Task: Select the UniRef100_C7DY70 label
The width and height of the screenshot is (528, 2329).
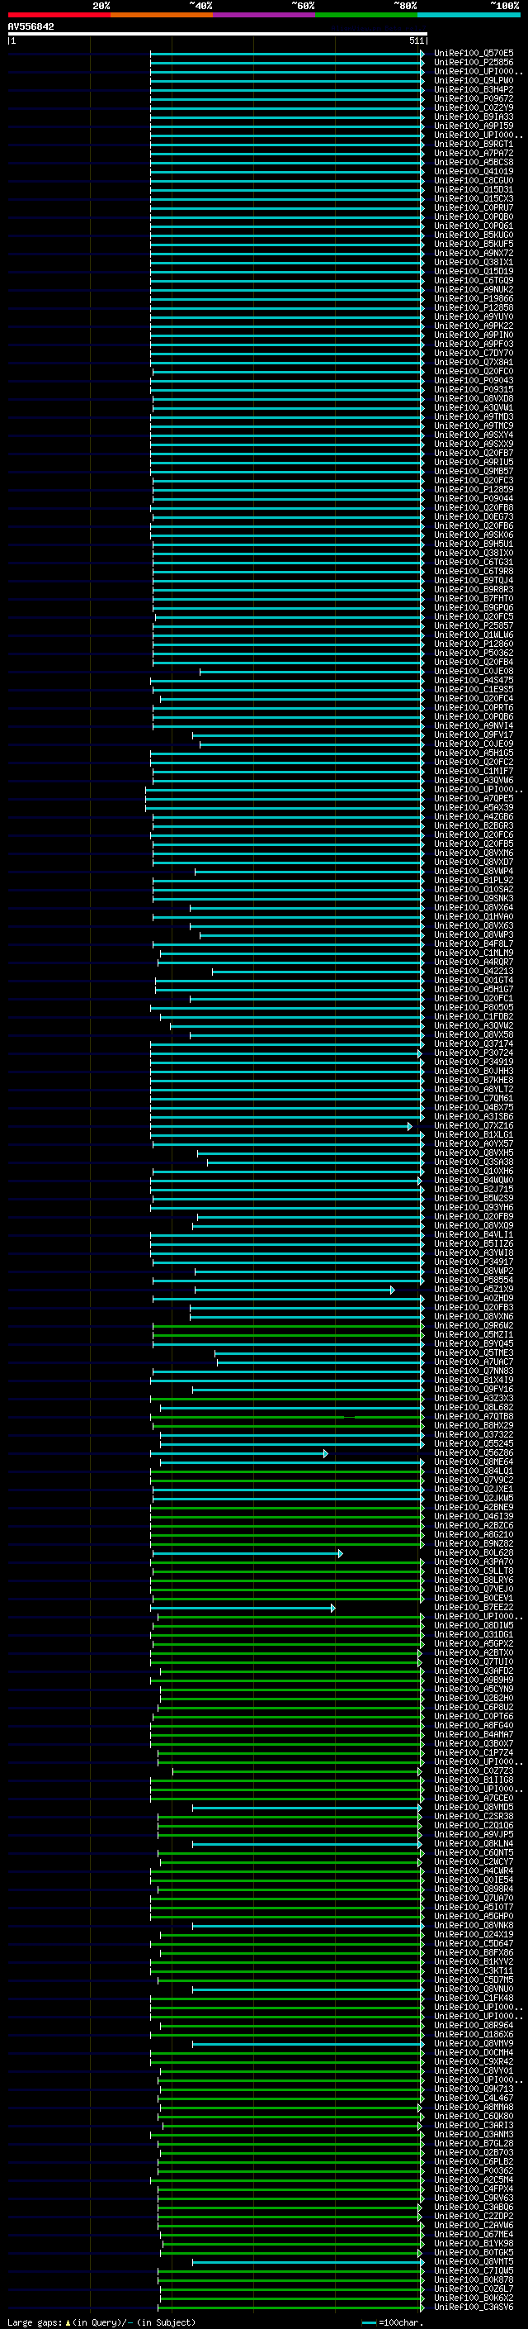Action: click(473, 353)
